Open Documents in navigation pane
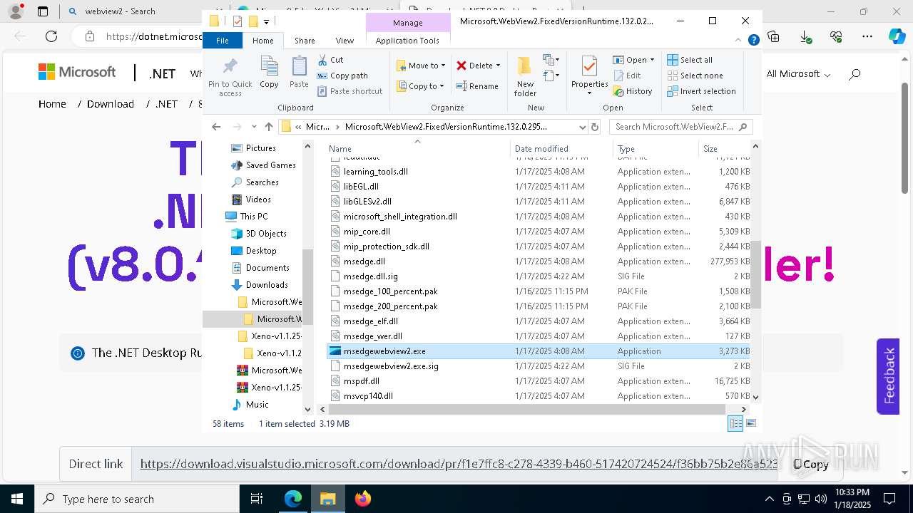 [x=267, y=268]
